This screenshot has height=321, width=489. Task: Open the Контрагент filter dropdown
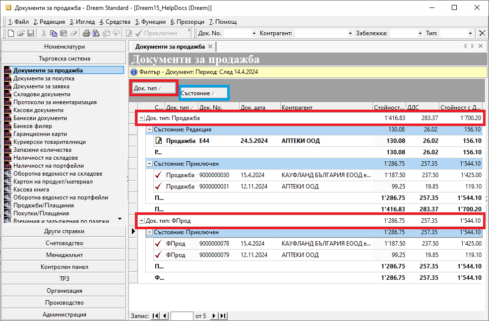coord(350,33)
